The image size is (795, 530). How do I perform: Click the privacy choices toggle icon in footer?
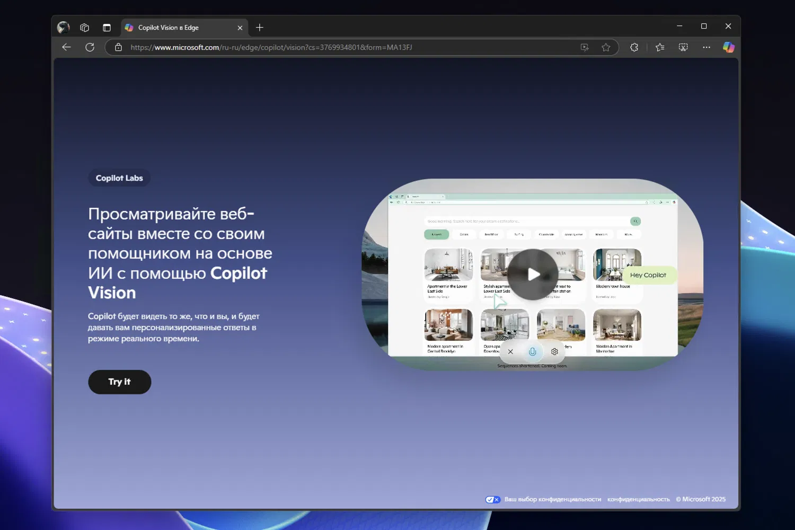click(x=493, y=499)
